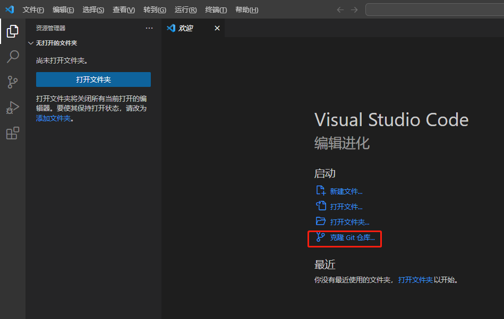The image size is (504, 319).
Task: Click the 资源管理器 panel title
Action: tap(50, 28)
